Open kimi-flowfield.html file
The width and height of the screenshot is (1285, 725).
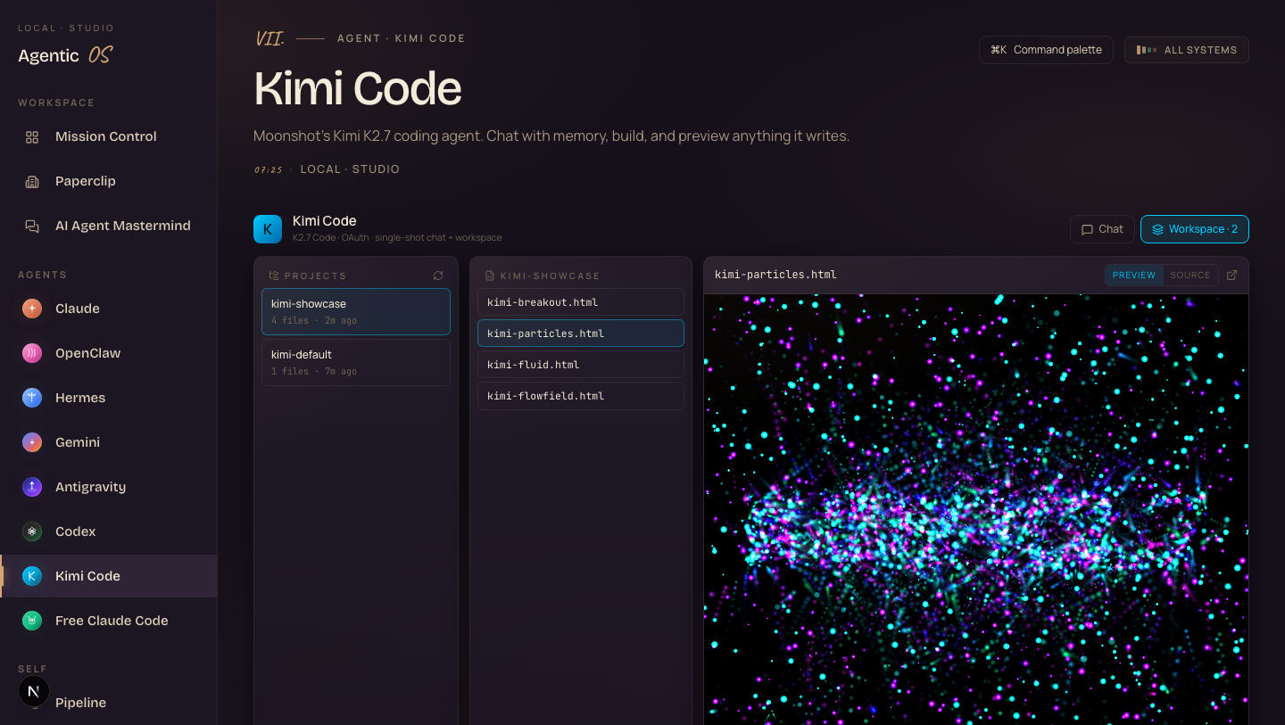click(581, 396)
